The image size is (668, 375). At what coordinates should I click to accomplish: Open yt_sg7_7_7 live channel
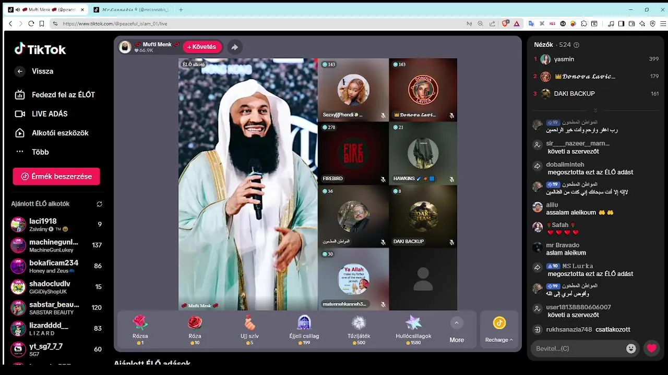[56, 349]
